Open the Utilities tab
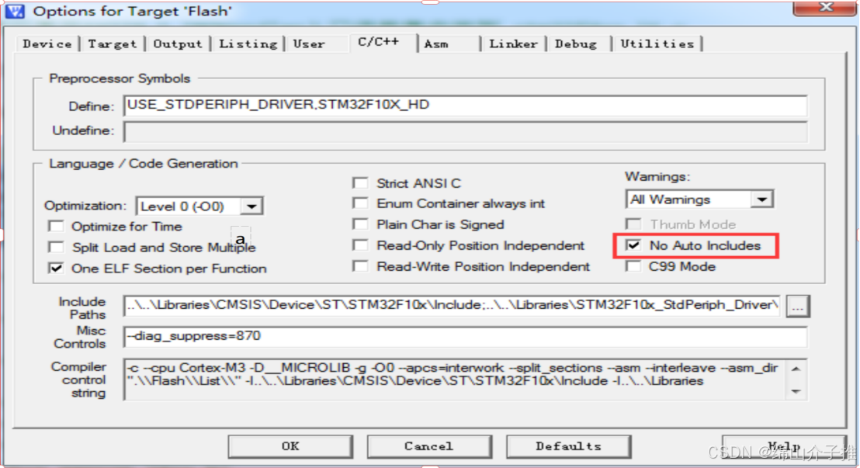860x468 pixels. (x=657, y=44)
